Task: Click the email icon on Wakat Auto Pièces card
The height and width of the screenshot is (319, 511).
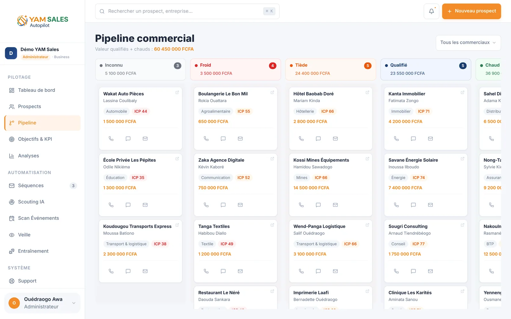Action: point(145,139)
